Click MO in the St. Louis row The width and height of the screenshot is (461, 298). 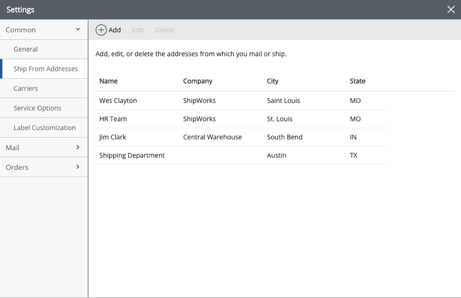355,119
